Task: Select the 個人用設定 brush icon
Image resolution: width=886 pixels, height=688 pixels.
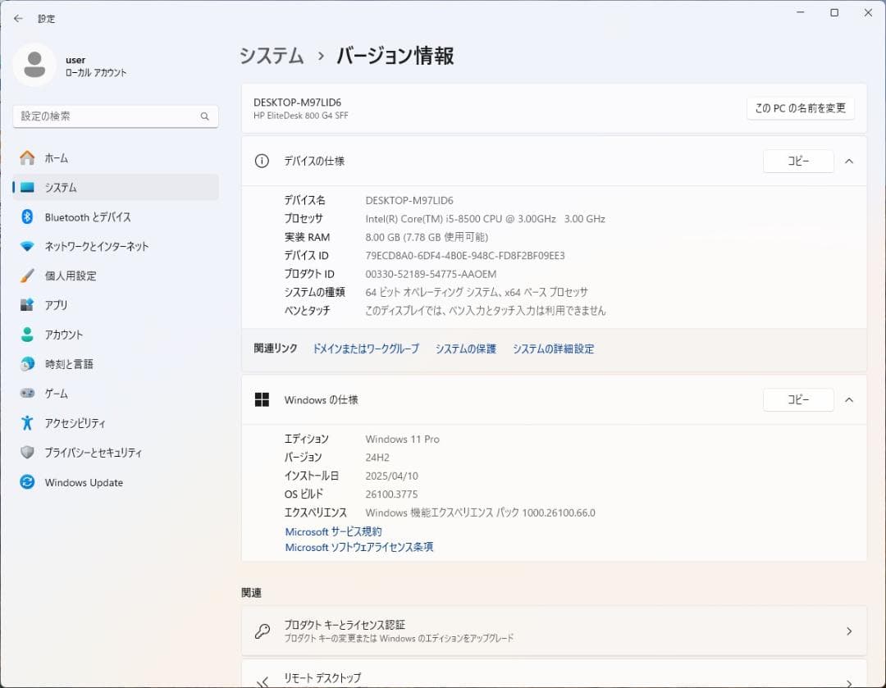Action: (x=23, y=276)
